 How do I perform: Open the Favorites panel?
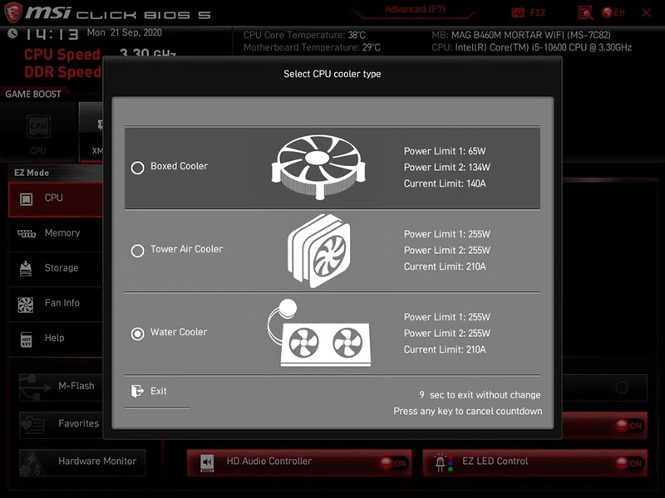tap(62, 425)
